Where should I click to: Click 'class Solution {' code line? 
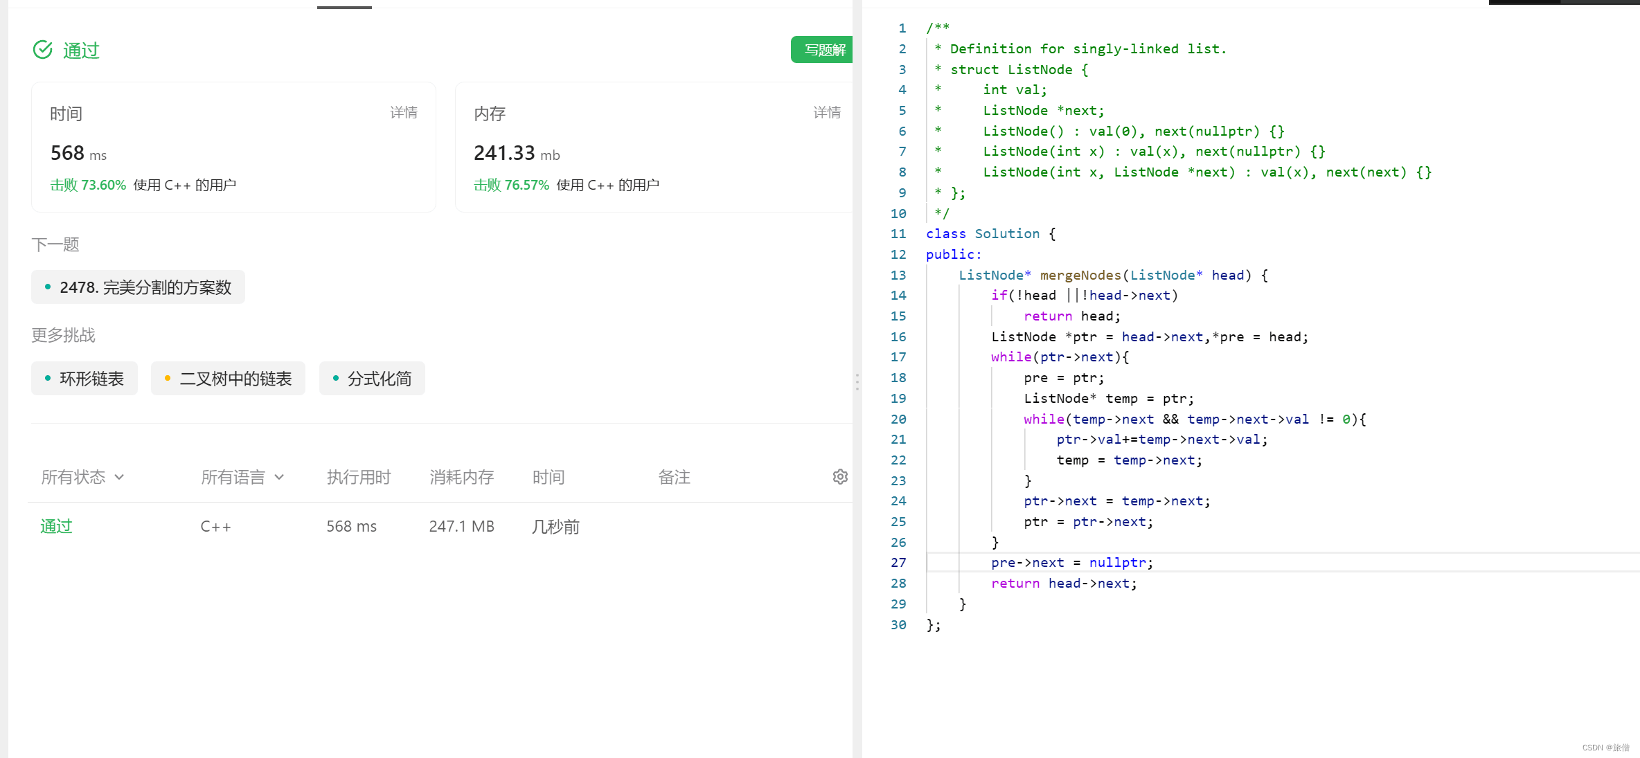click(x=991, y=234)
